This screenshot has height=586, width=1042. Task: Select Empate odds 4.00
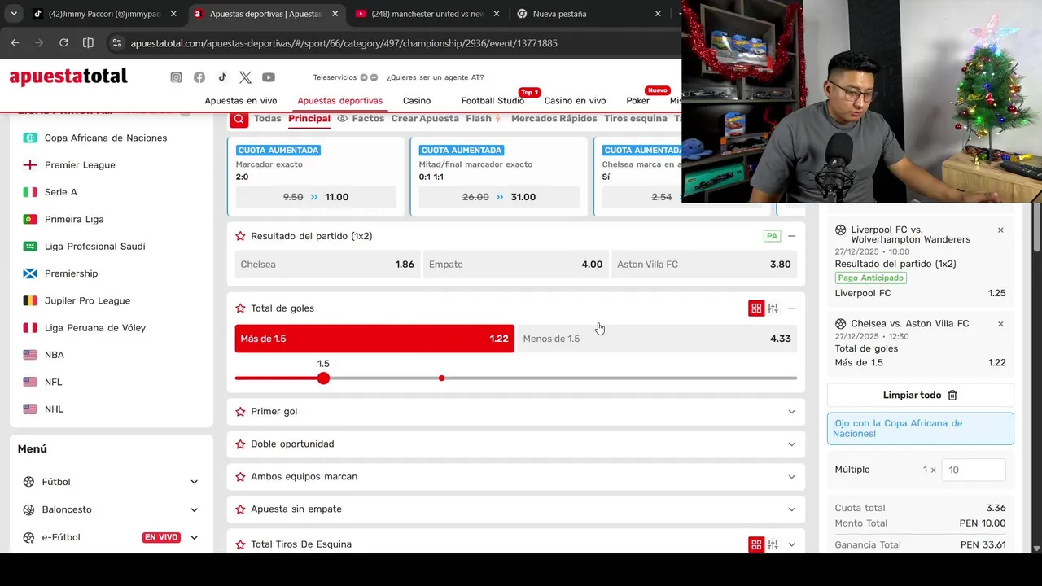tap(515, 265)
